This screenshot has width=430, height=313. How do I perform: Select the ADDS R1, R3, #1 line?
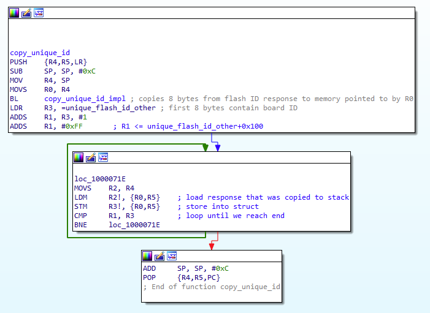click(48, 117)
